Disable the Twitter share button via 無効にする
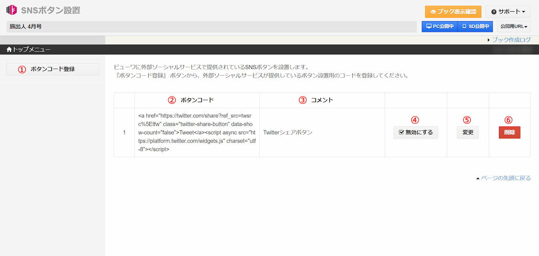 [416, 132]
